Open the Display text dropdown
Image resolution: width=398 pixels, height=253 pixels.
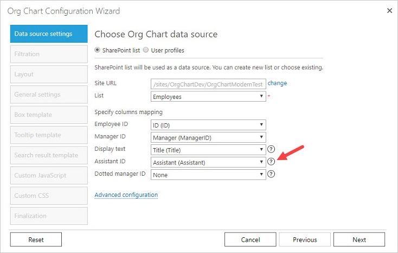[x=208, y=150]
